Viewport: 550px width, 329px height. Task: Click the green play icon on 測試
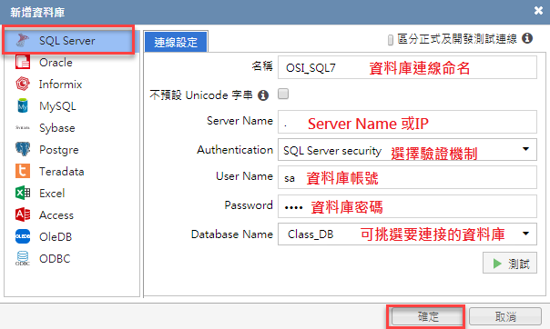pyautogui.click(x=497, y=264)
